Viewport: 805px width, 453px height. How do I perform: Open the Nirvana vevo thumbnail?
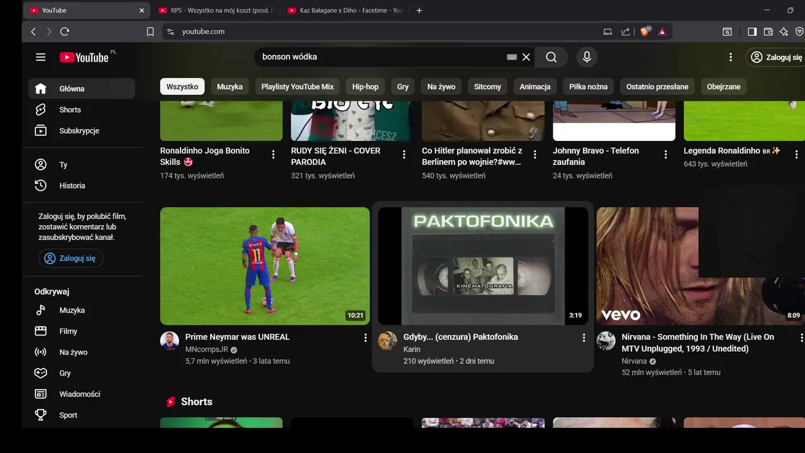[701, 266]
